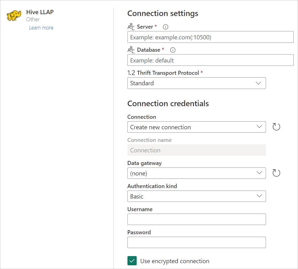Image resolution: width=298 pixels, height=269 pixels.
Task: Click the ABC text type icon beside Database
Action: [131, 50]
